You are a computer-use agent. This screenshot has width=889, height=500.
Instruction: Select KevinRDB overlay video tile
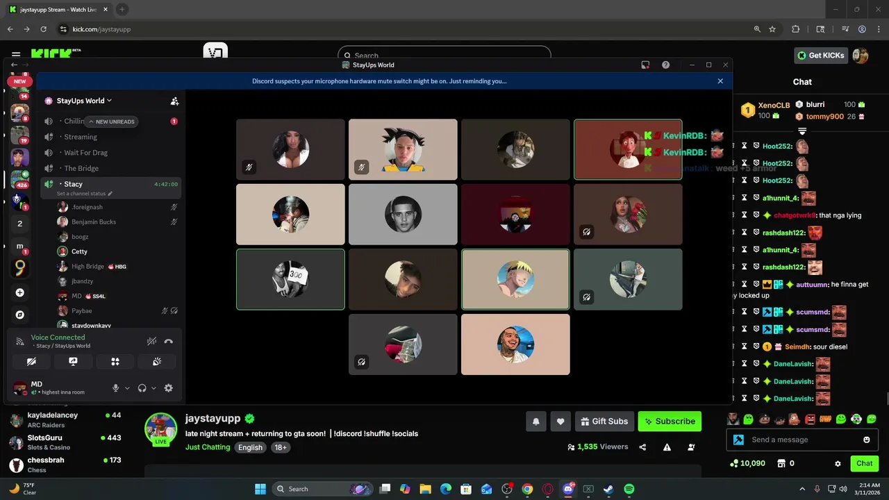(628, 149)
